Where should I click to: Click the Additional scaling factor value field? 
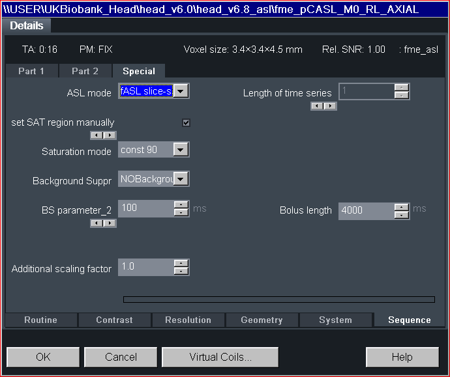(146, 267)
